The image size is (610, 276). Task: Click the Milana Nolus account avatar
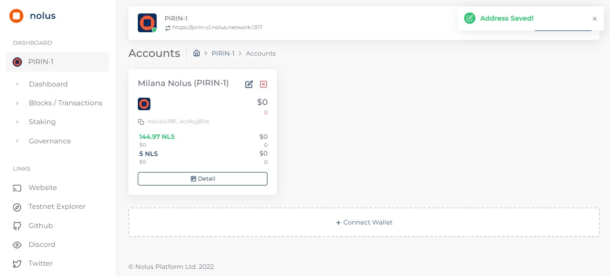tap(144, 103)
